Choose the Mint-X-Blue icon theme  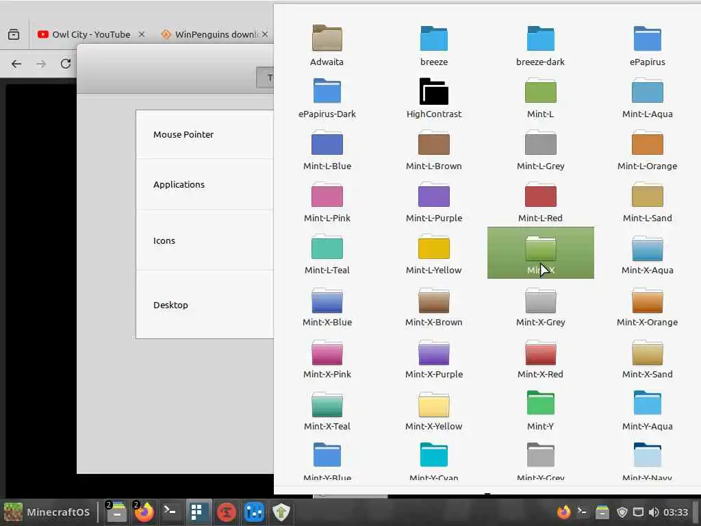327,305
